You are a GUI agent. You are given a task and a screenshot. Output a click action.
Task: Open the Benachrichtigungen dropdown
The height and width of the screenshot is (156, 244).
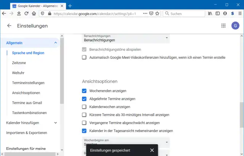point(126,38)
